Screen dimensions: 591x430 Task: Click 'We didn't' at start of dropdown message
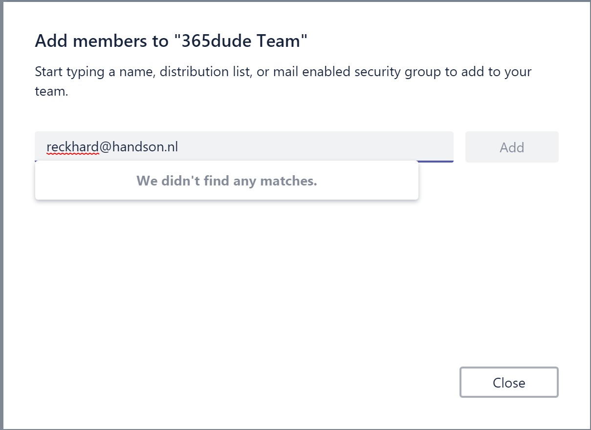(164, 181)
